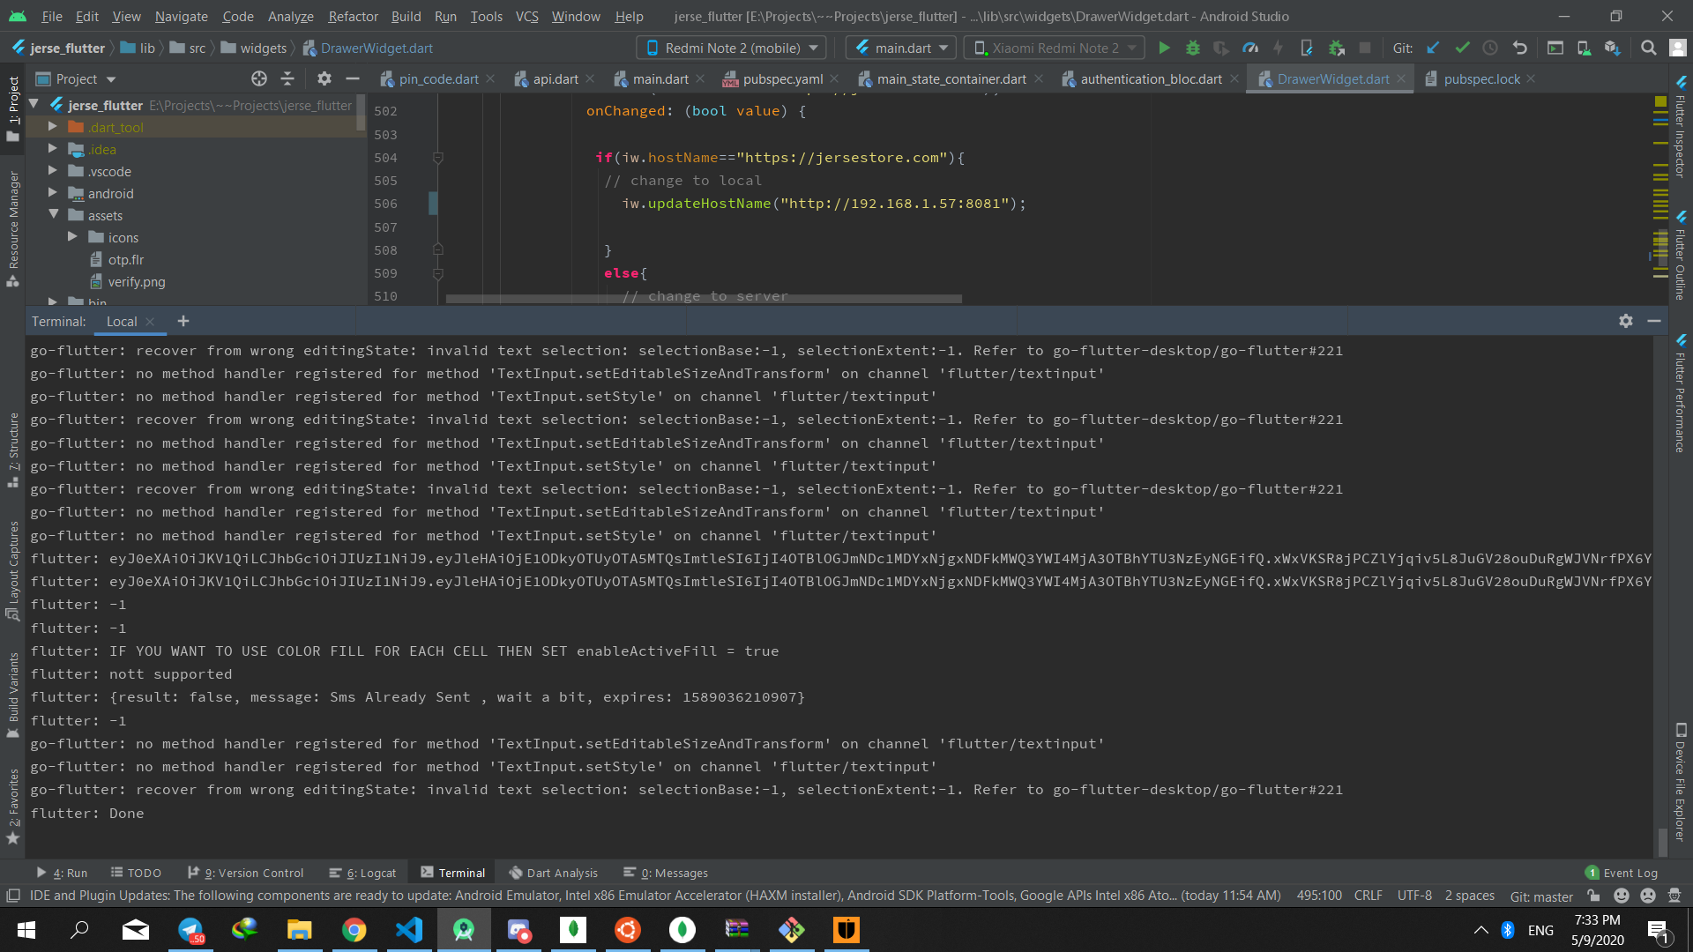Open Terminal settings gear
Viewport: 1693px width, 952px height.
1625,322
